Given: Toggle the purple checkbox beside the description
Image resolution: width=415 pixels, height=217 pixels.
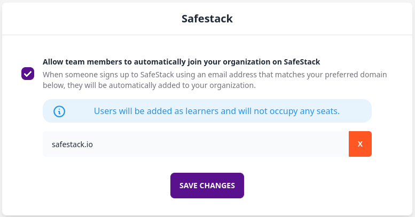Looking at the screenshot, I should (x=28, y=74).
